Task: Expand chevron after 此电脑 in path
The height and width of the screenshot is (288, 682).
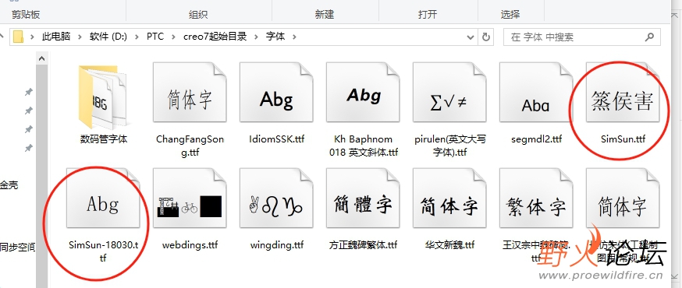Action: pos(80,37)
